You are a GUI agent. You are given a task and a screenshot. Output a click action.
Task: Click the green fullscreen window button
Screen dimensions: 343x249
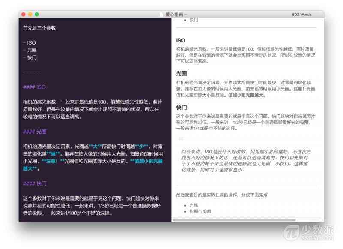[x=37, y=15]
